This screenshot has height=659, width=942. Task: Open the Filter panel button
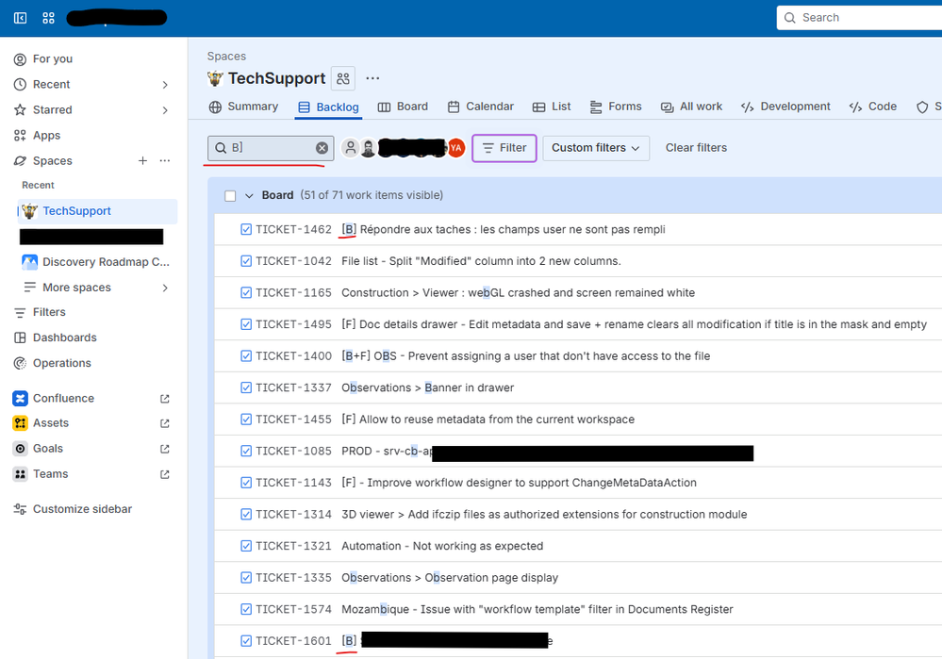click(504, 148)
